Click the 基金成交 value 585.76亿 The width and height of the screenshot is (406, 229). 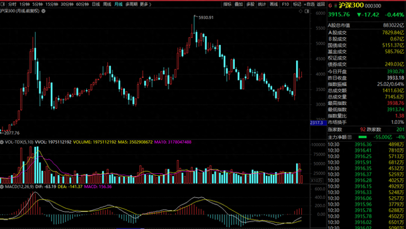[x=395, y=52]
